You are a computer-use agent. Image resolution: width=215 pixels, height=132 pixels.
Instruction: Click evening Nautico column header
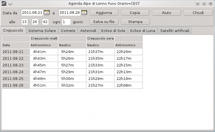[x=100, y=45]
